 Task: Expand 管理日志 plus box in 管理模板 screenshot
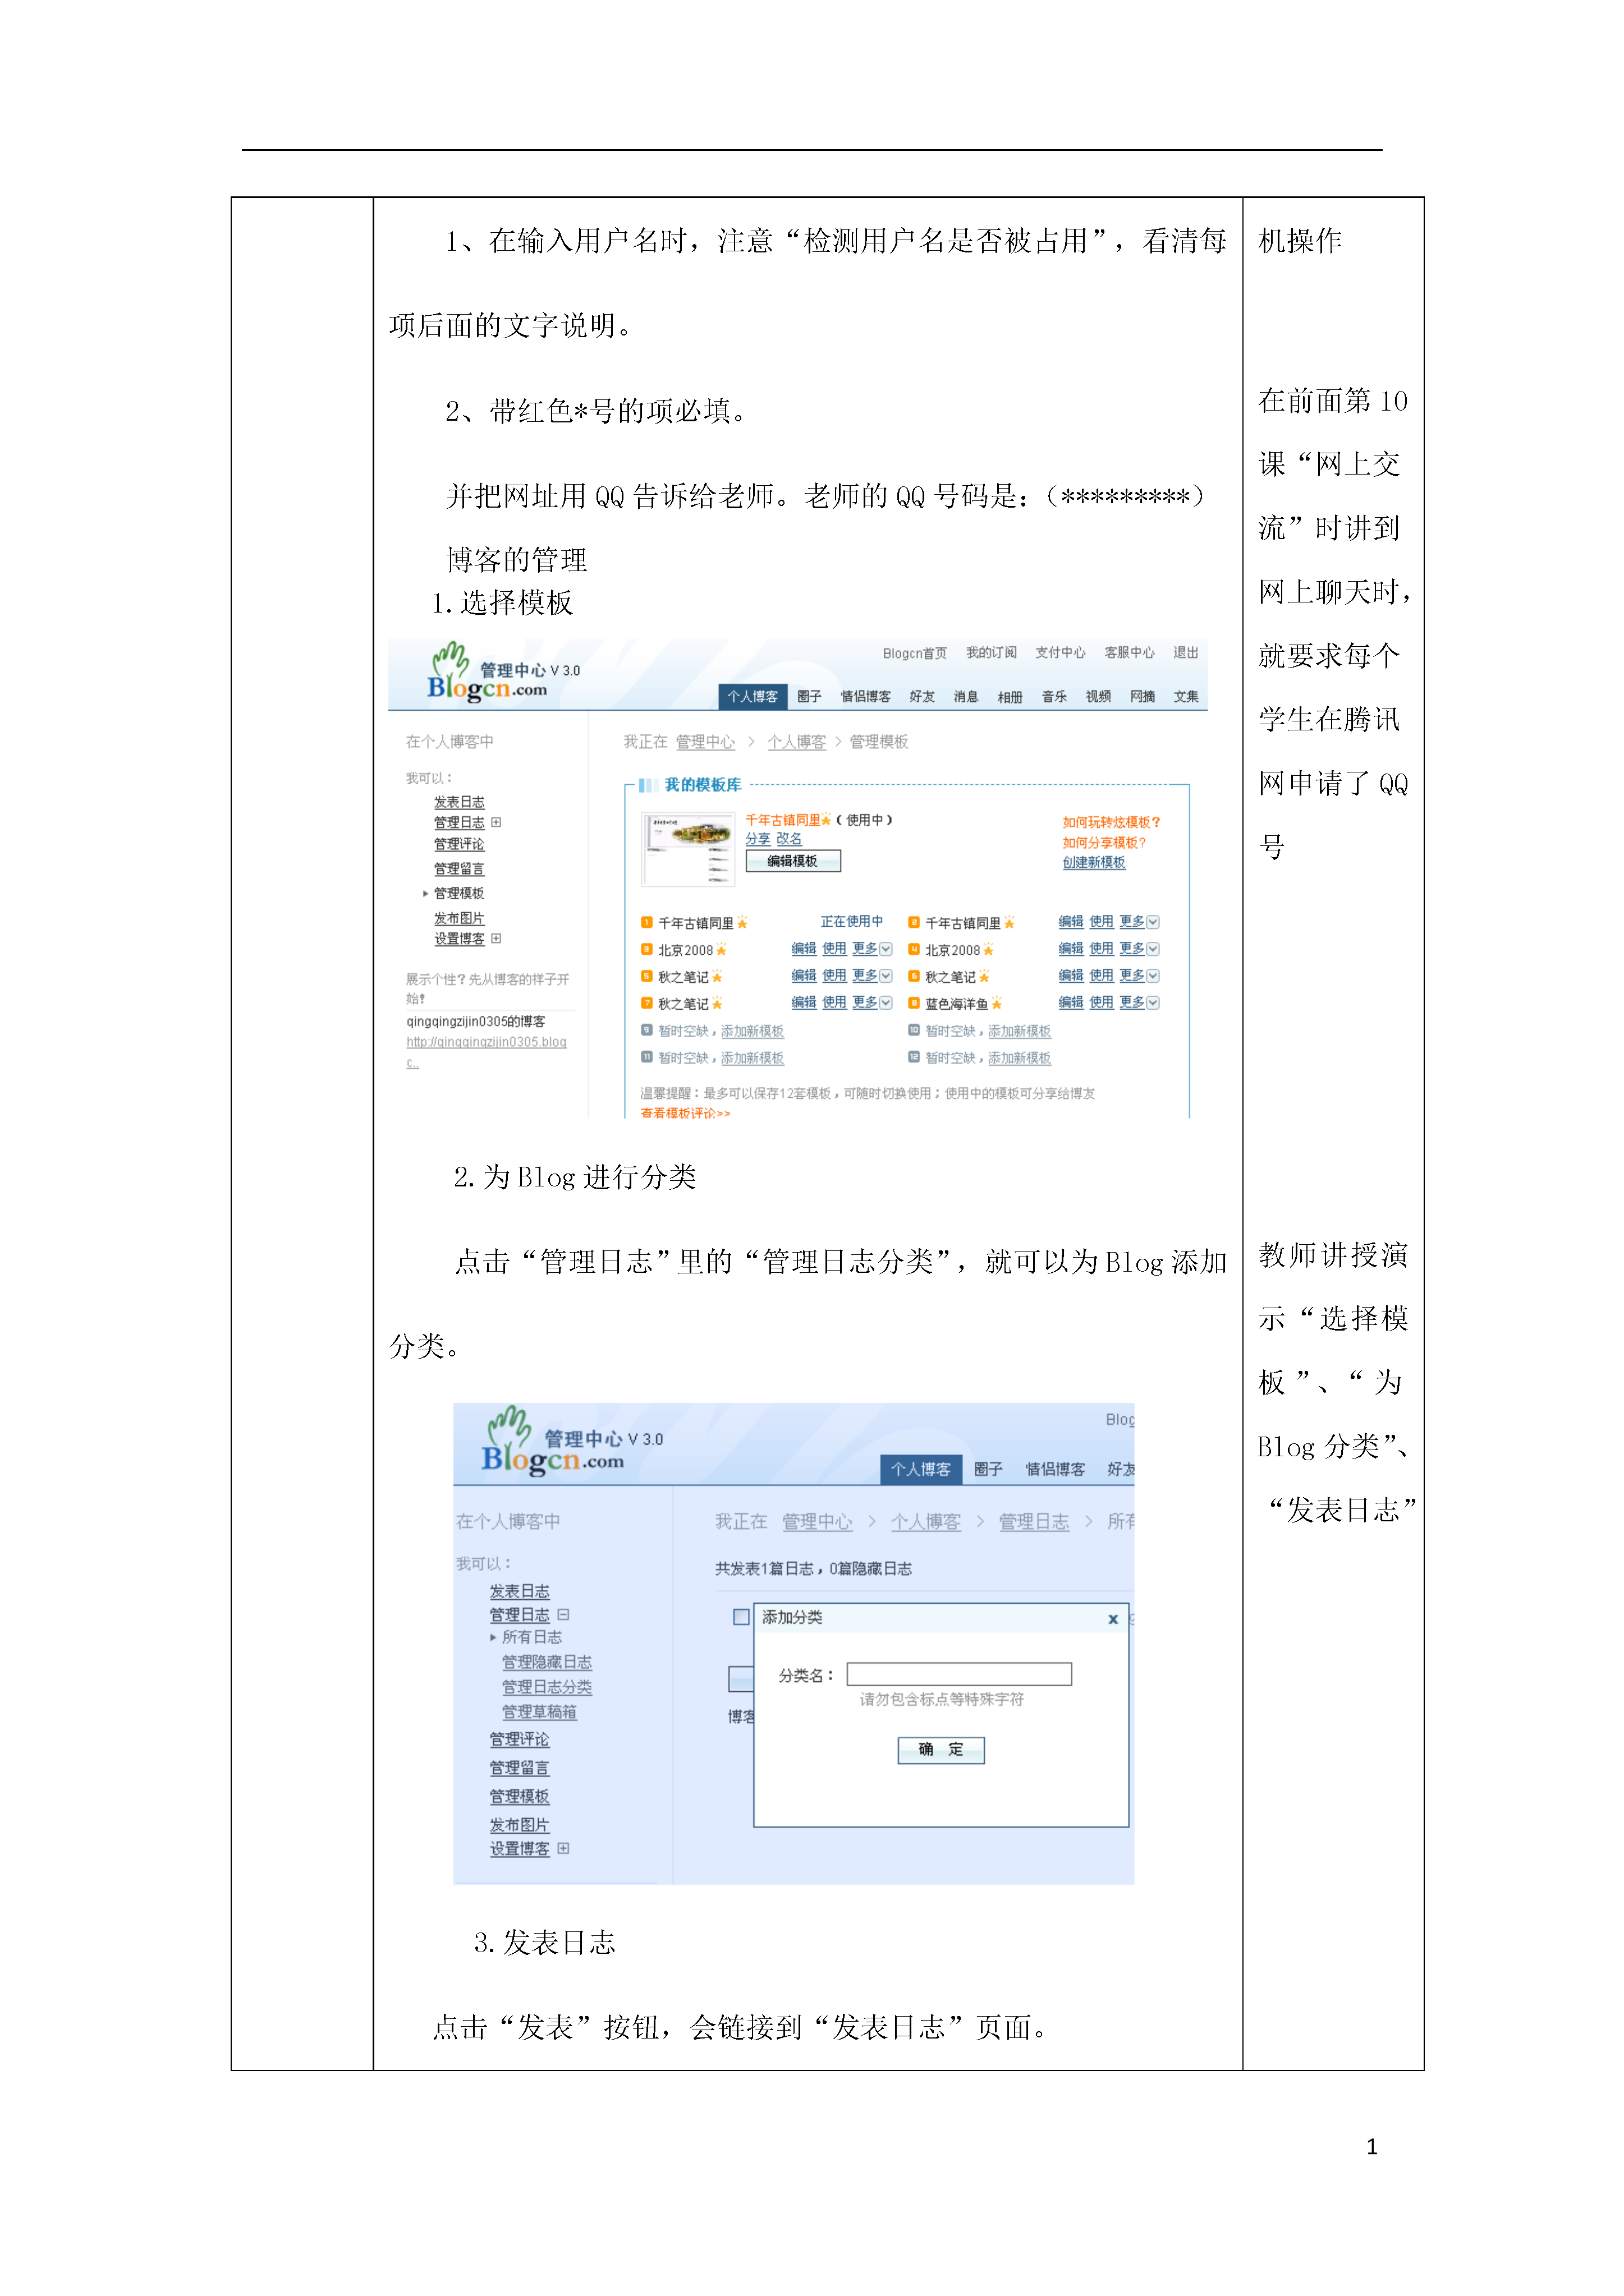[496, 822]
